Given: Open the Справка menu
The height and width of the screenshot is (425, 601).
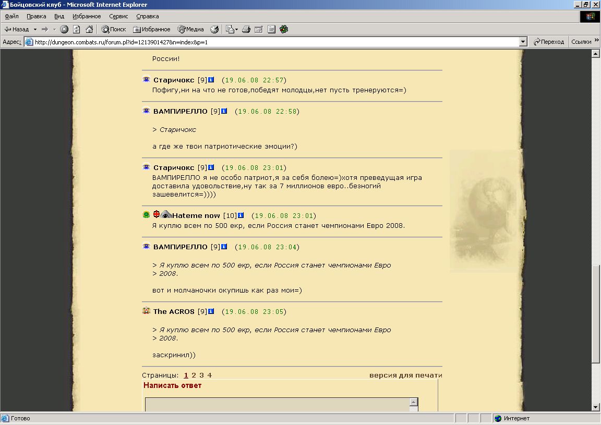Looking at the screenshot, I should coord(148,16).
